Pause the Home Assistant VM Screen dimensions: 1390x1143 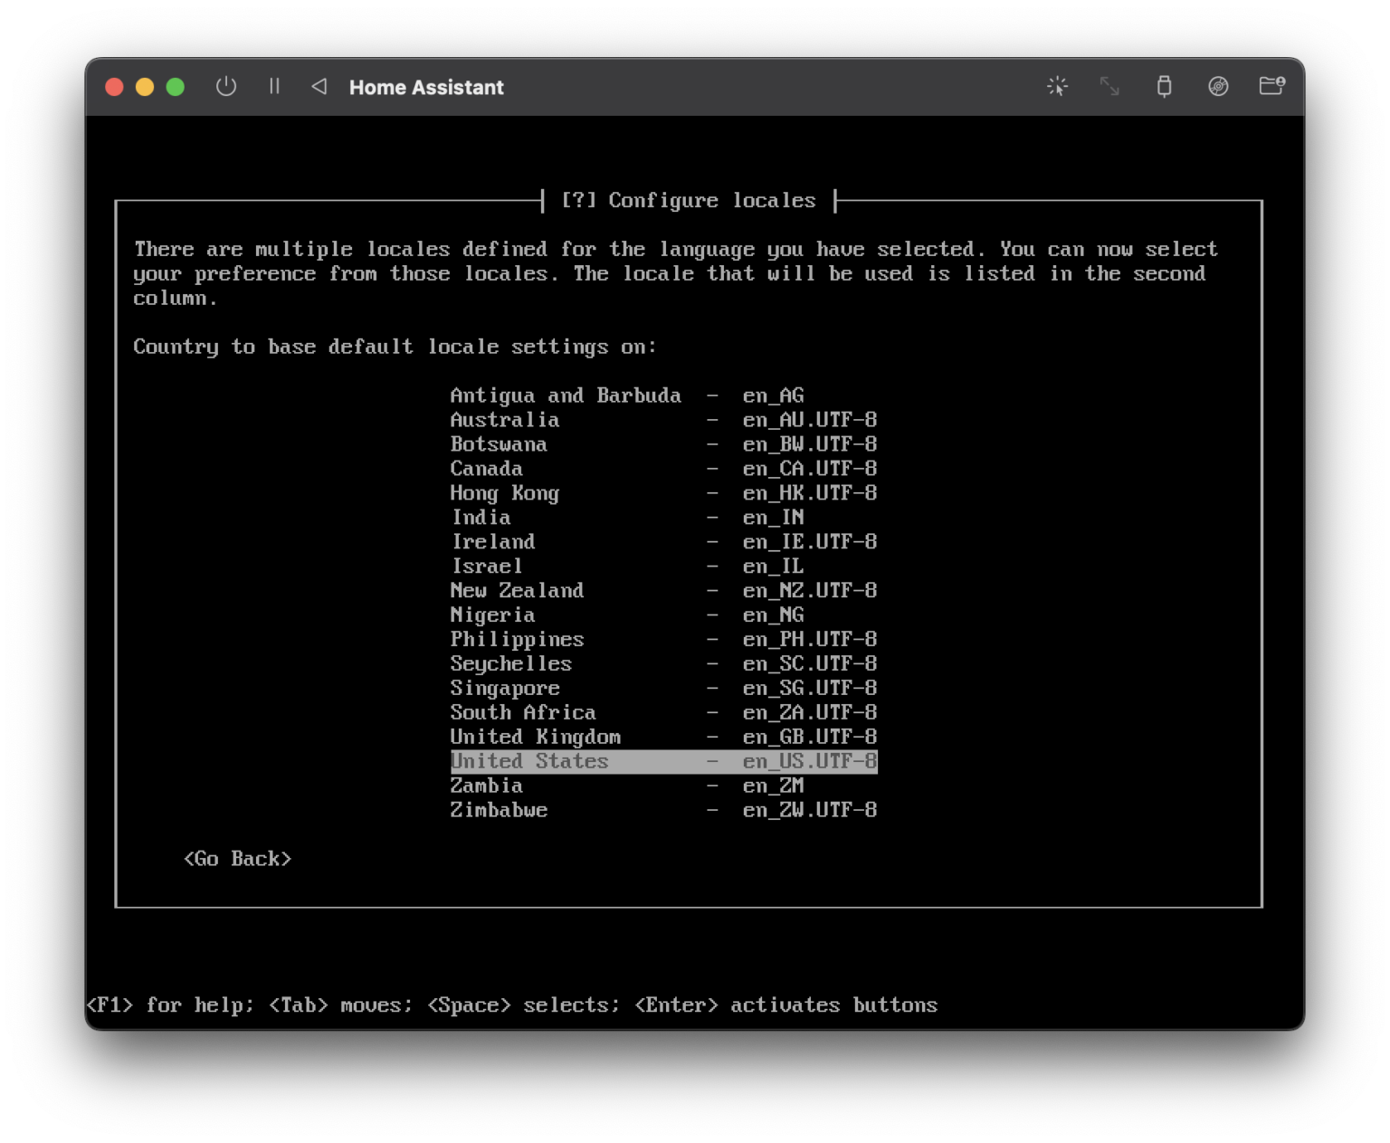pyautogui.click(x=274, y=87)
